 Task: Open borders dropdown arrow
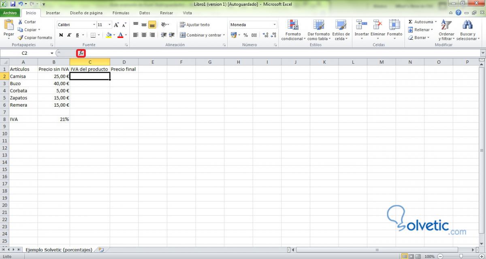click(x=99, y=35)
